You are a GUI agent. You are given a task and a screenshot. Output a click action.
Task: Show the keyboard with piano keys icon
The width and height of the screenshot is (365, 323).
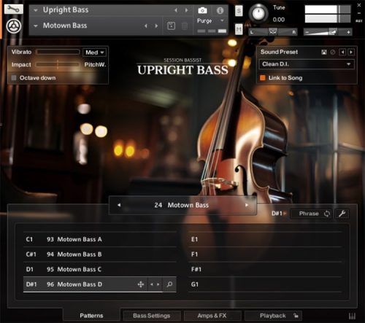click(x=352, y=316)
